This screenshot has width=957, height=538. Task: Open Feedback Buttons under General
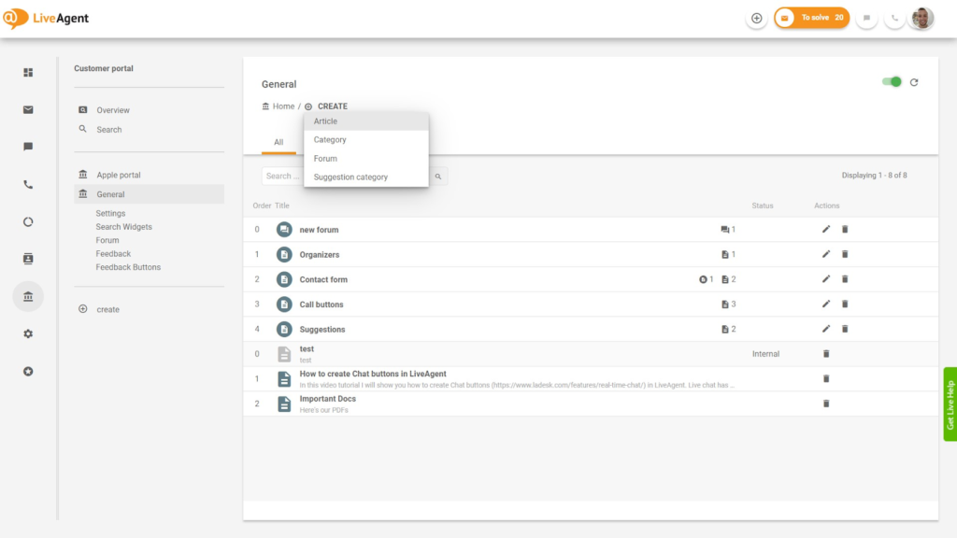[x=128, y=267]
